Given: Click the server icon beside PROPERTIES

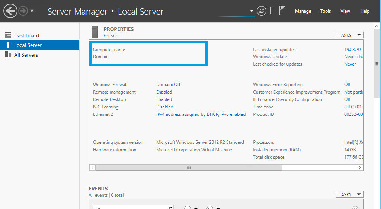Looking at the screenshot, I should 95,32.
